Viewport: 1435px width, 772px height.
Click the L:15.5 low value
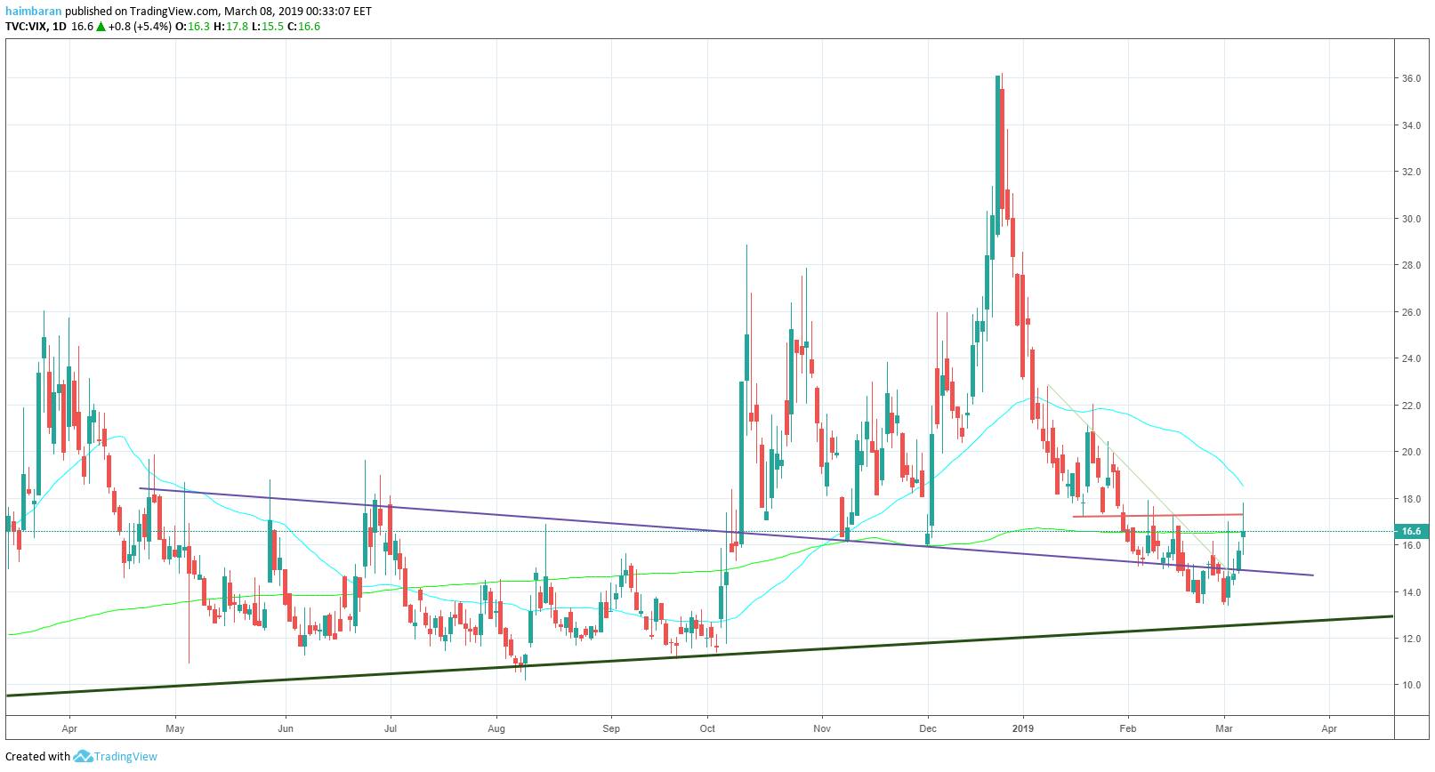point(267,27)
